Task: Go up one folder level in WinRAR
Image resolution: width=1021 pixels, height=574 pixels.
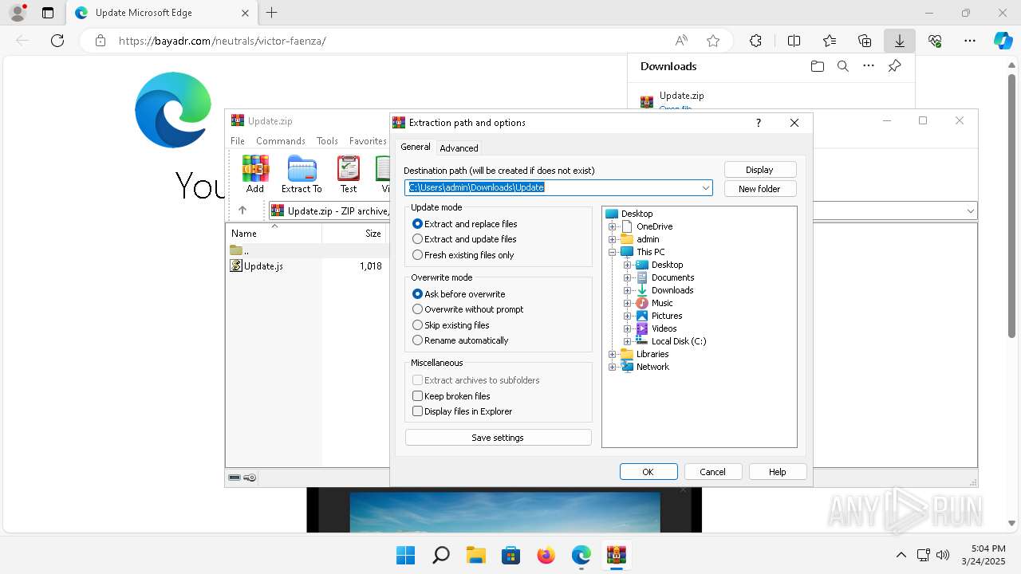Action: point(242,210)
